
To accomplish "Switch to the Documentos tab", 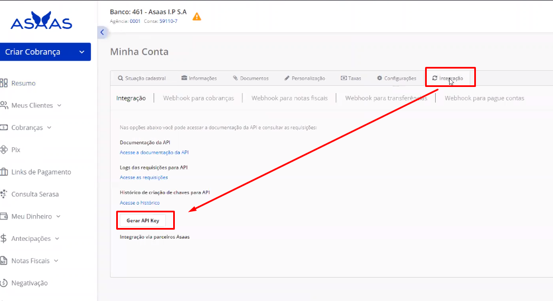I will [x=251, y=78].
